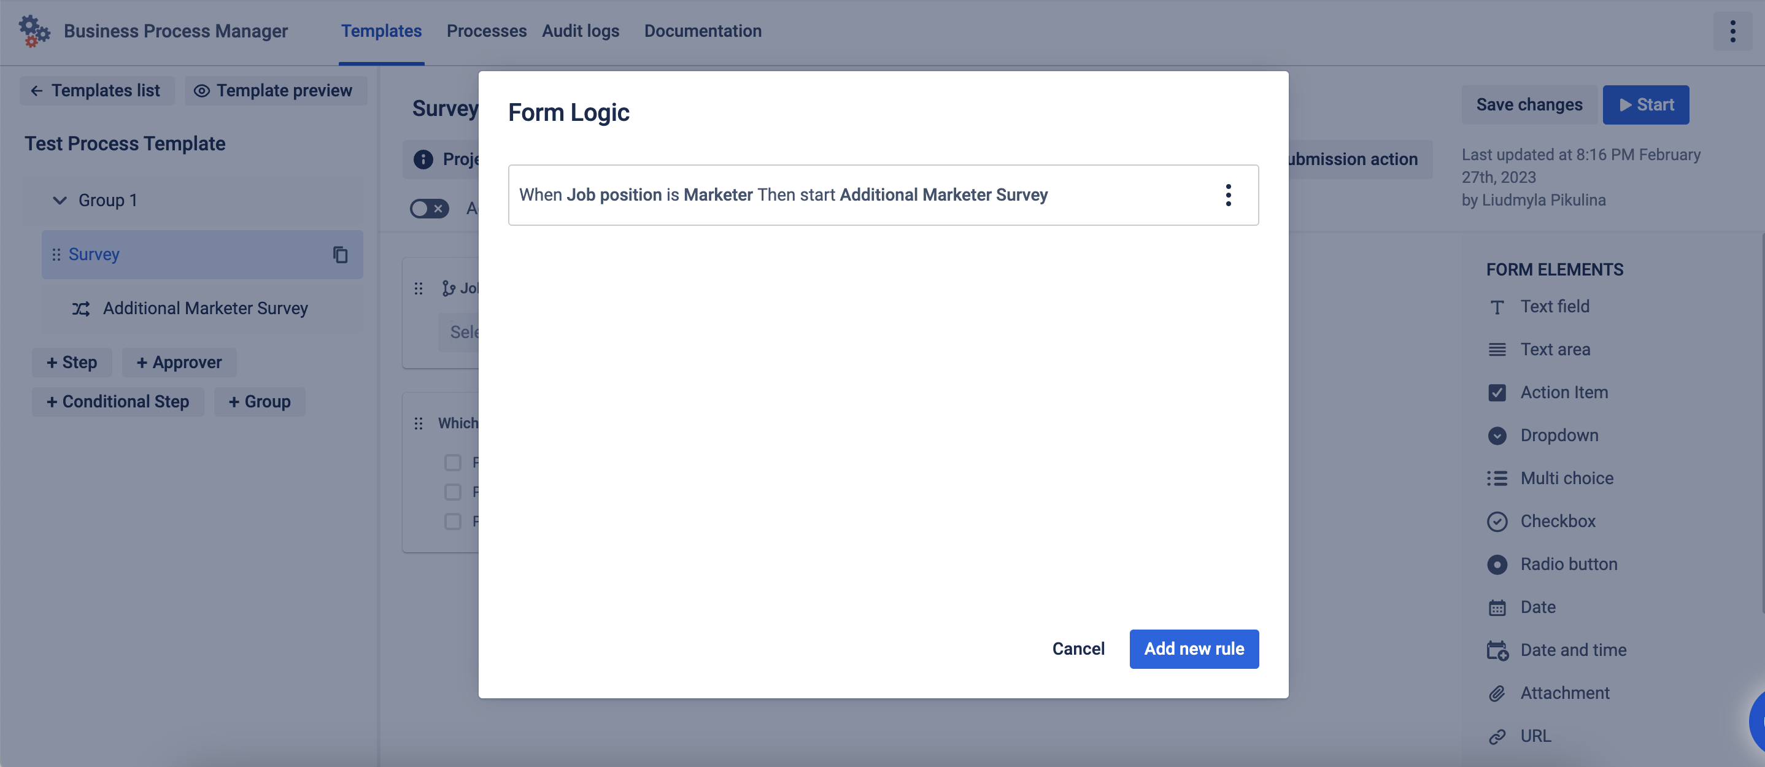Check the first checkbox in the multi-choice question
The height and width of the screenshot is (767, 1765).
point(452,462)
